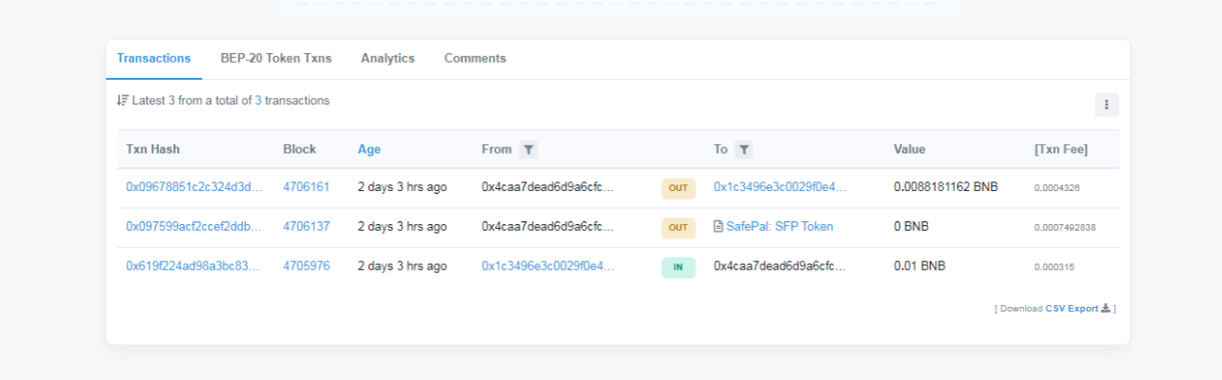Open the SafePal: SFP Token address
The width and height of the screenshot is (1222, 380).
779,227
